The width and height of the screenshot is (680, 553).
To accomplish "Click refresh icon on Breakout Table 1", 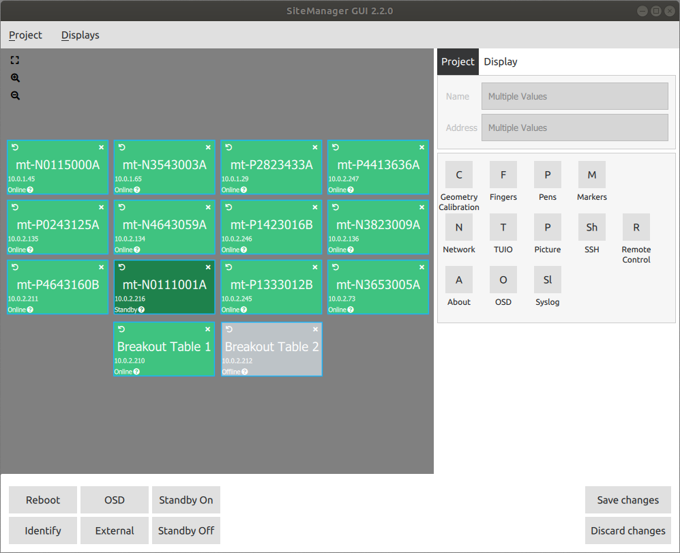I will pyautogui.click(x=121, y=329).
